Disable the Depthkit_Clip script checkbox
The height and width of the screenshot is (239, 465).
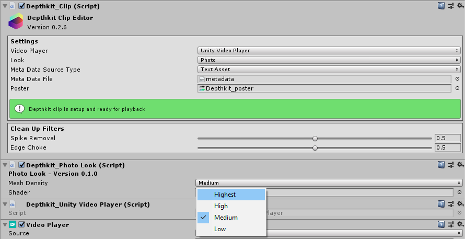click(x=21, y=6)
